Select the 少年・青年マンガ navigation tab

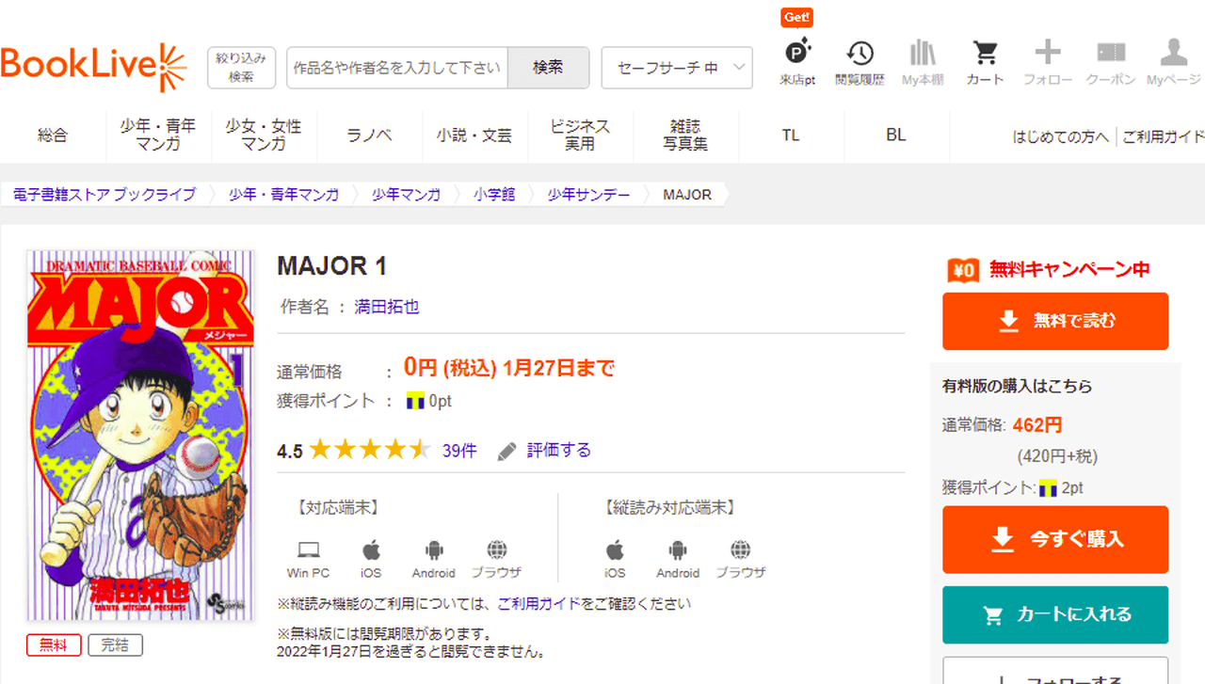coord(158,135)
